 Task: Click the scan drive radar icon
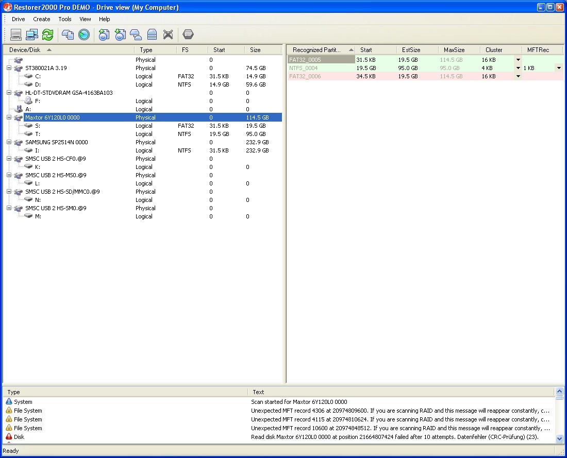84,35
